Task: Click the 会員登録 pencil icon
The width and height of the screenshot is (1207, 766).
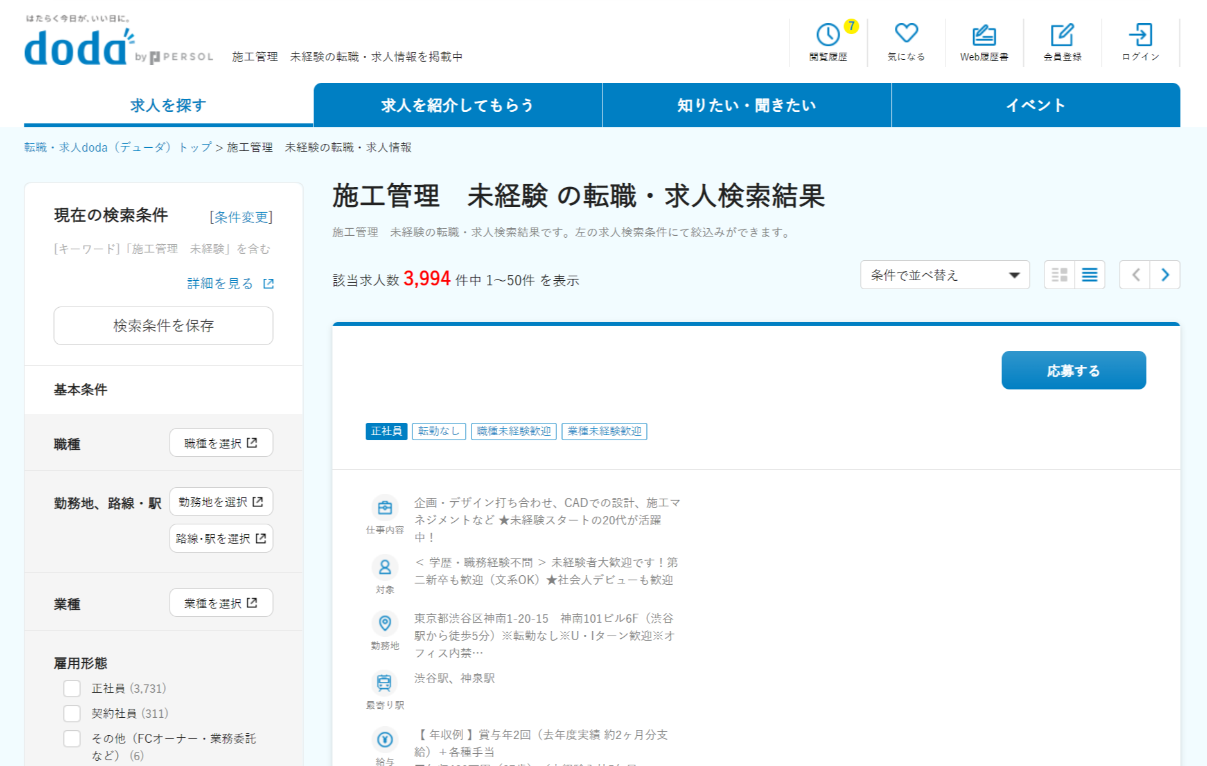Action: pos(1062,35)
